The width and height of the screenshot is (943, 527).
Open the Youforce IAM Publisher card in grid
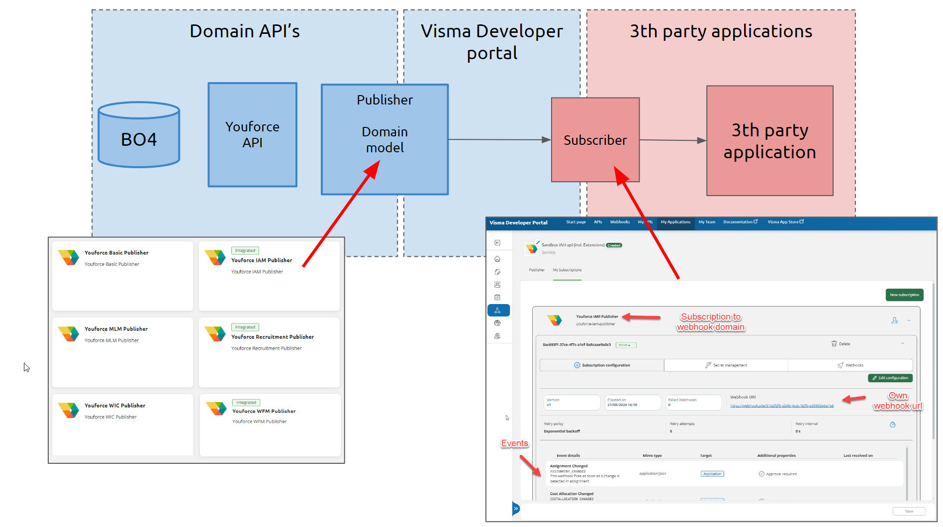pos(269,276)
